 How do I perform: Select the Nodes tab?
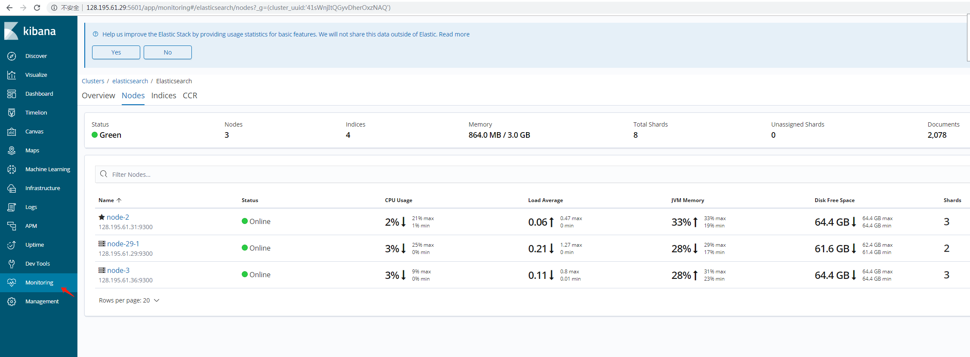tap(133, 96)
